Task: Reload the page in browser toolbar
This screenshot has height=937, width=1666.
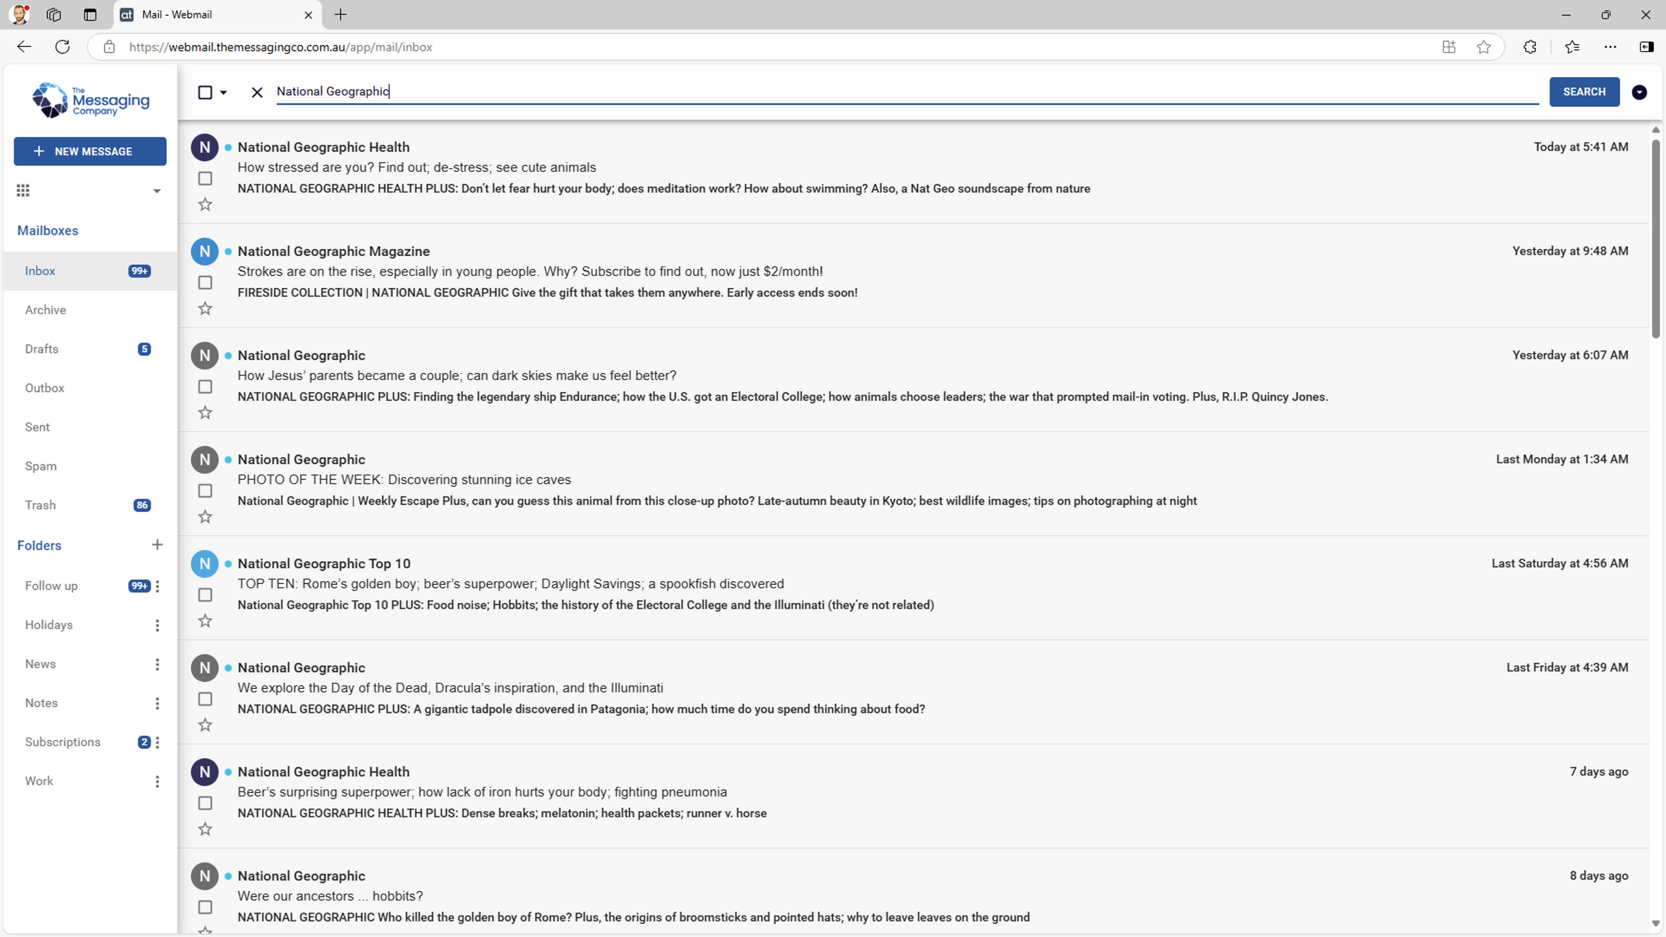Action: 62,47
